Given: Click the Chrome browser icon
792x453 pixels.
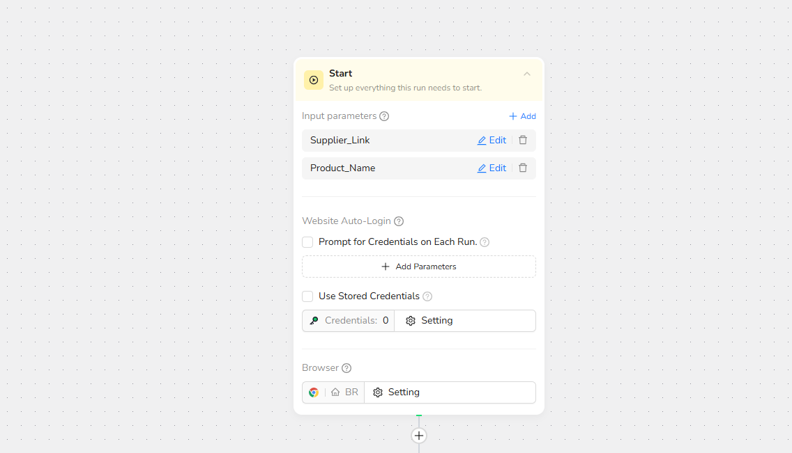Looking at the screenshot, I should 314,392.
